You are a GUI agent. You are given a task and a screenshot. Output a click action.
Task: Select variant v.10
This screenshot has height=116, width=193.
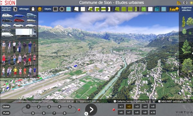pyautogui.click(x=153, y=112)
